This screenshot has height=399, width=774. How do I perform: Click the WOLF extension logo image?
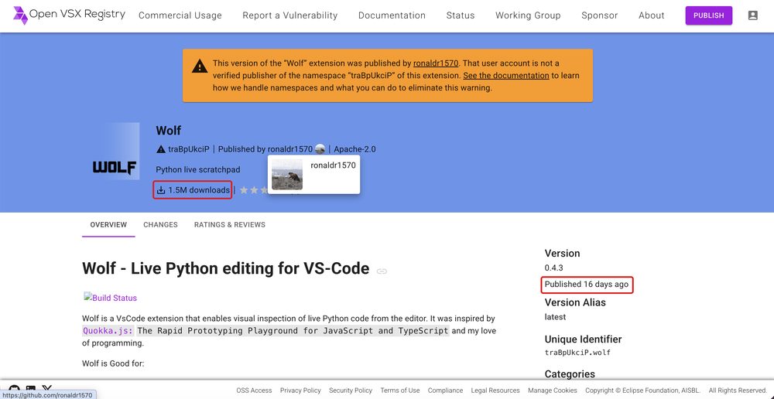point(114,151)
